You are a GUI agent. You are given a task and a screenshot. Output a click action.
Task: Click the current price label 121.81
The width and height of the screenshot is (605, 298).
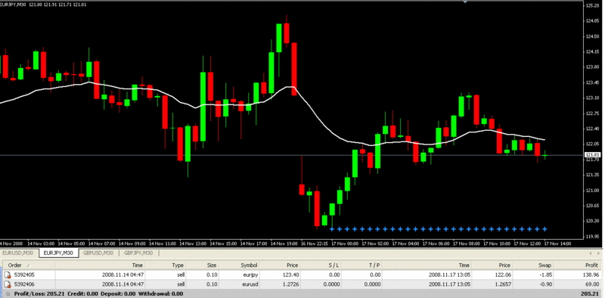point(593,155)
